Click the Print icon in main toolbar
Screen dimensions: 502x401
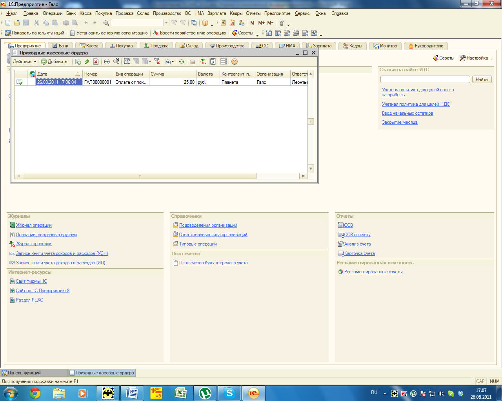66,23
